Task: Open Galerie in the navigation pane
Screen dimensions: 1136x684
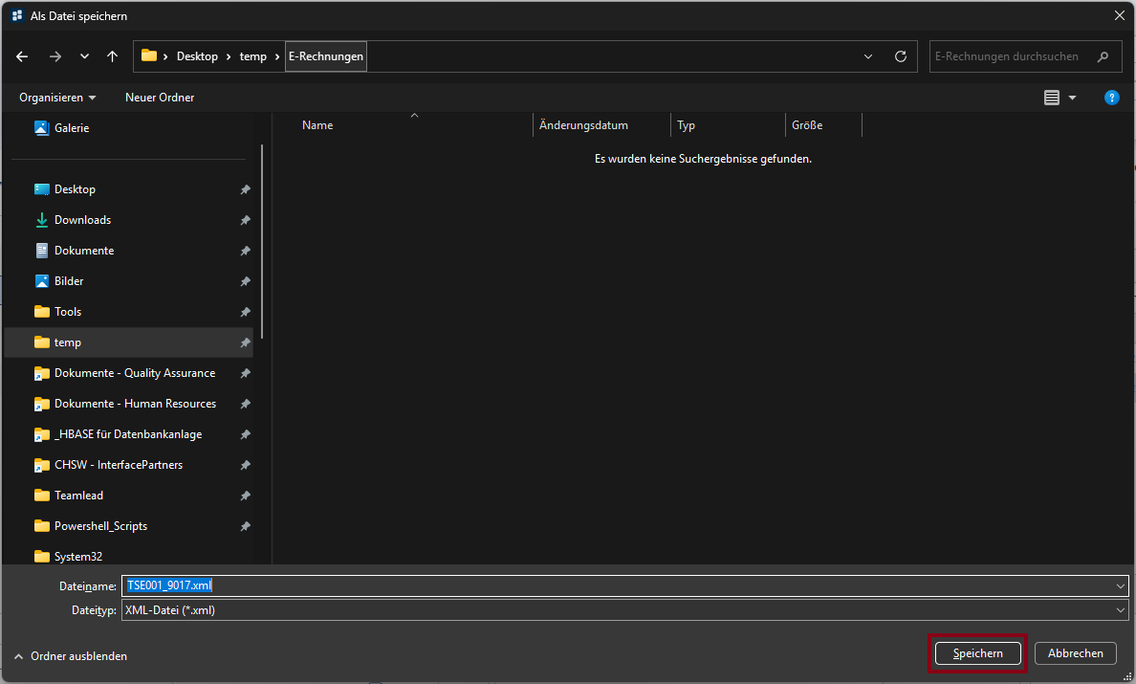Action: pos(72,128)
